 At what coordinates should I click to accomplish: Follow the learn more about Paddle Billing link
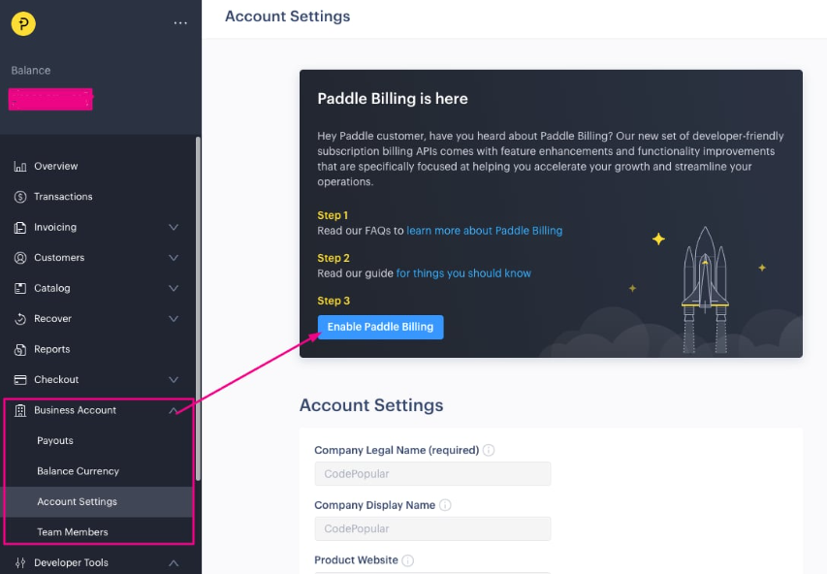pos(484,231)
